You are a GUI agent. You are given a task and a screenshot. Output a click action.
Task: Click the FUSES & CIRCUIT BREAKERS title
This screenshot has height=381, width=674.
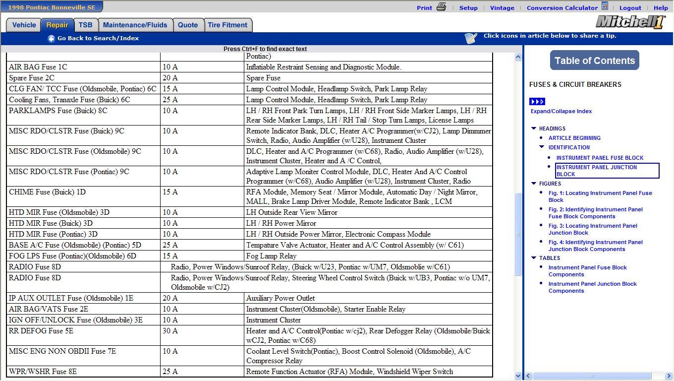click(x=575, y=84)
